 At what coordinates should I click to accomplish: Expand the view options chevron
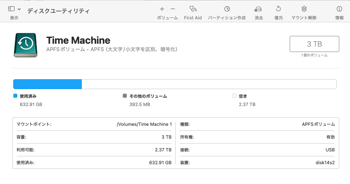(x=19, y=9)
